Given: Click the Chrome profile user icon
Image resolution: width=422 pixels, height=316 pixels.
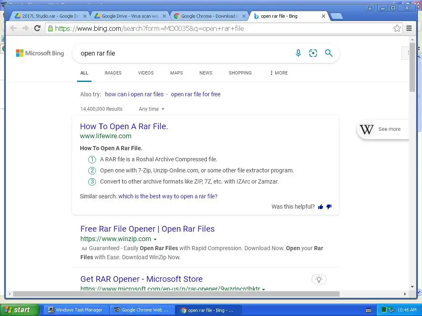Looking at the screenshot, I should pos(370,8).
